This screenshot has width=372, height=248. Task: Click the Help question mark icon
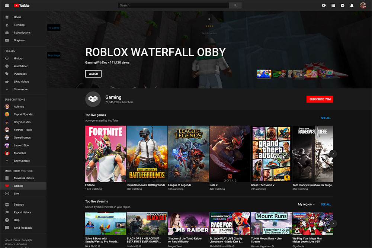point(7,220)
